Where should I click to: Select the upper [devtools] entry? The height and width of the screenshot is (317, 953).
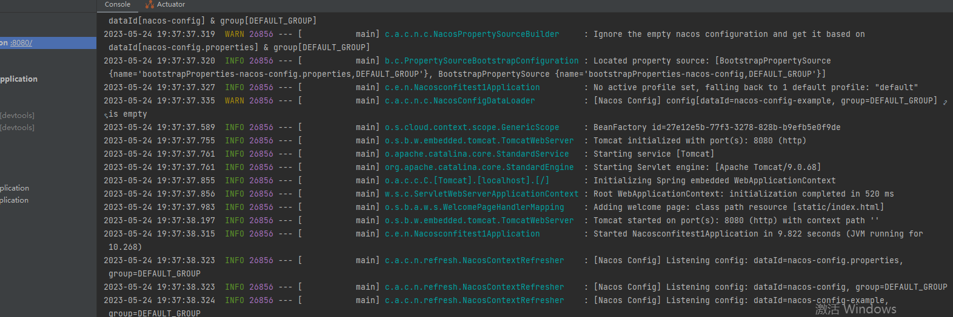click(x=18, y=116)
